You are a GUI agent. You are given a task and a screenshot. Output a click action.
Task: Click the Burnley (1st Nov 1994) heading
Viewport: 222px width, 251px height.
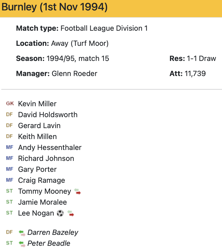(x=55, y=7)
